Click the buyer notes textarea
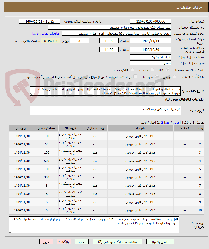This screenshot has height=249, width=209. click(x=94, y=225)
